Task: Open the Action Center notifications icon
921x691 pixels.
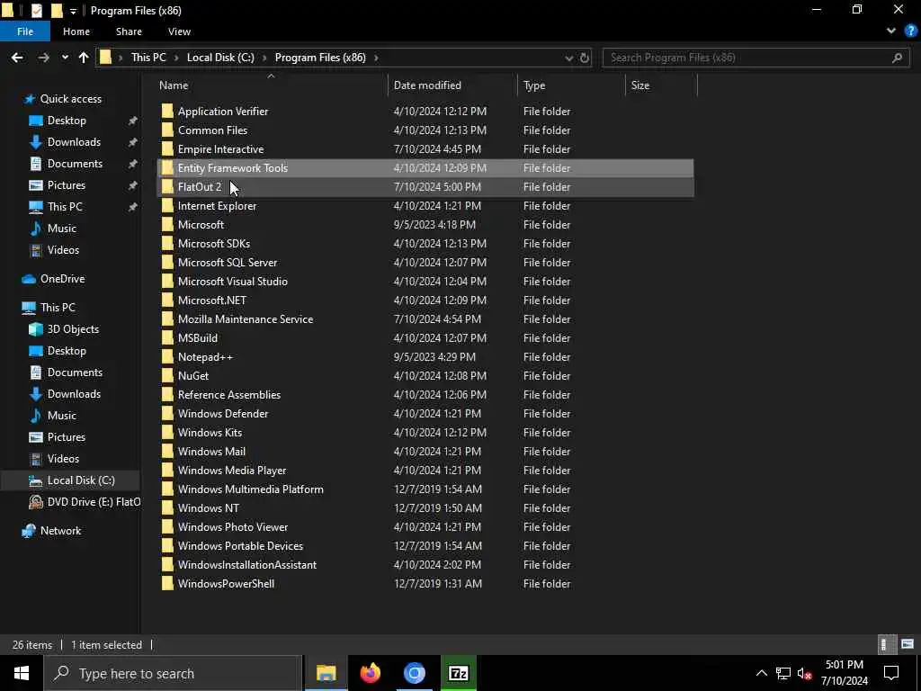Action: 891,673
